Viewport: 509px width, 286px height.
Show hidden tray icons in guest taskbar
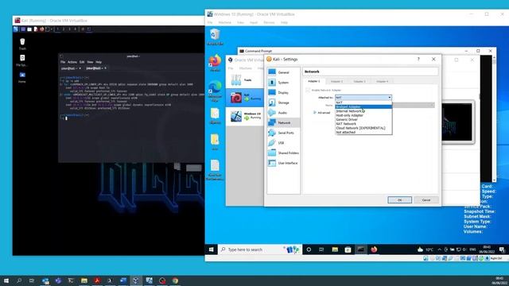[x=439, y=249]
